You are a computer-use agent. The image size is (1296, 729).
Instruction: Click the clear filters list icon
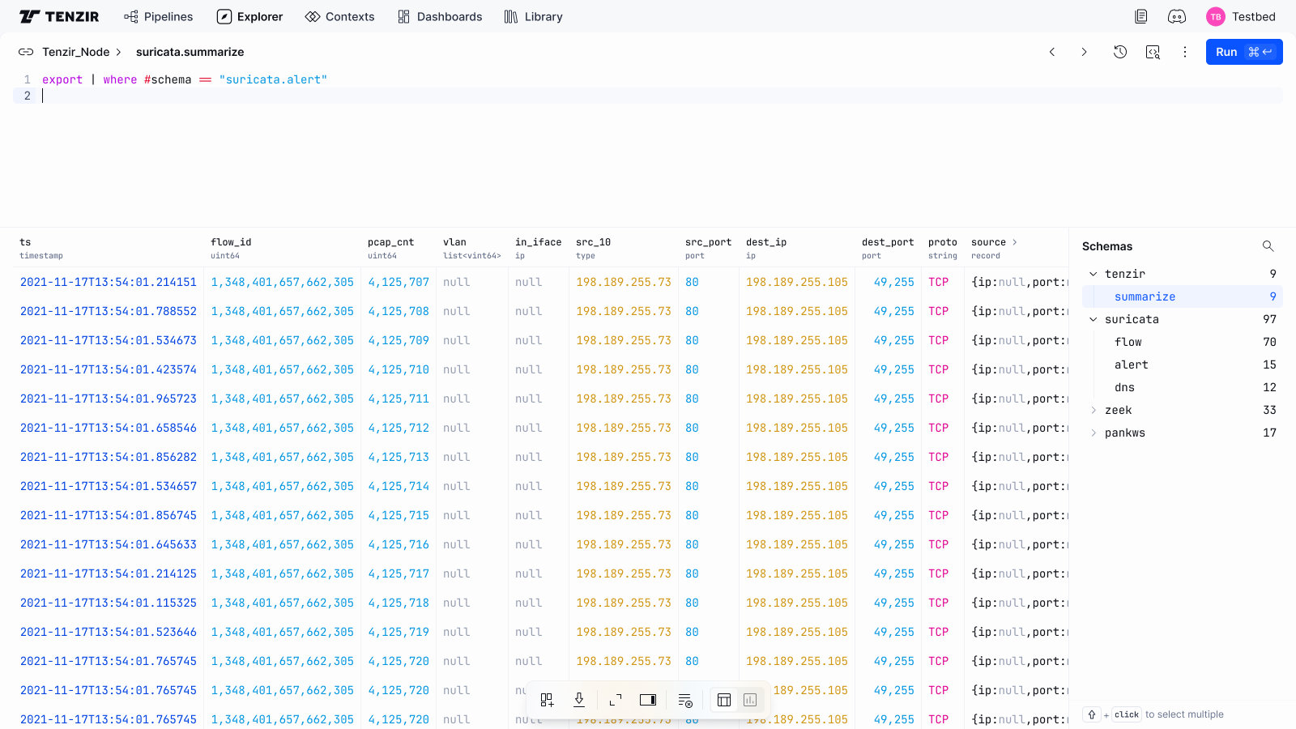pos(685,700)
